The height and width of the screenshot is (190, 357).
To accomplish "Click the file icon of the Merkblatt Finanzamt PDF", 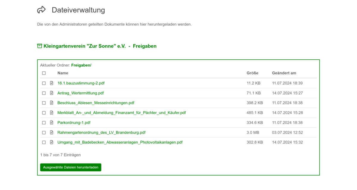I will pos(51,113).
